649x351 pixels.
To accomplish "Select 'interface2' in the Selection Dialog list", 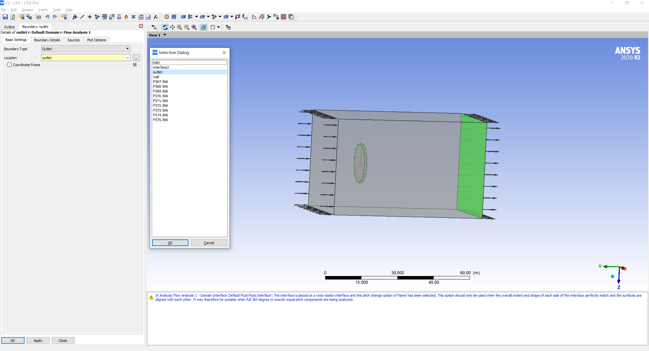I will point(190,67).
